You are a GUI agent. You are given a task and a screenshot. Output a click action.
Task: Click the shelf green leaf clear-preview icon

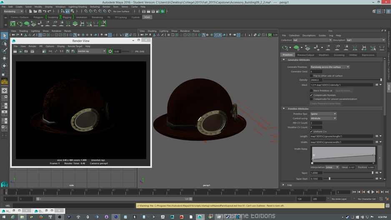click(27, 24)
